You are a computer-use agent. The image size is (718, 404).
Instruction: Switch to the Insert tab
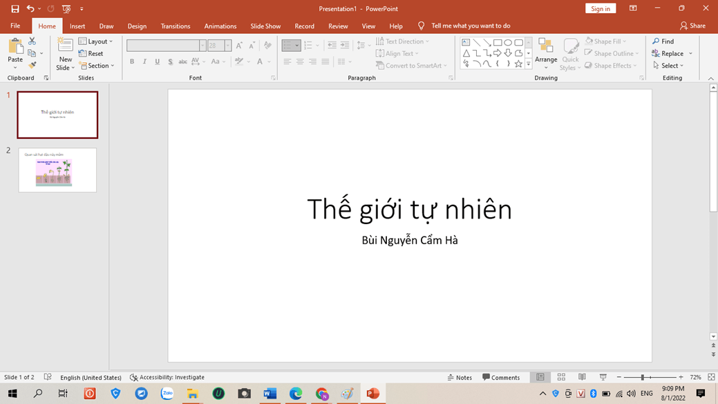[77, 26]
